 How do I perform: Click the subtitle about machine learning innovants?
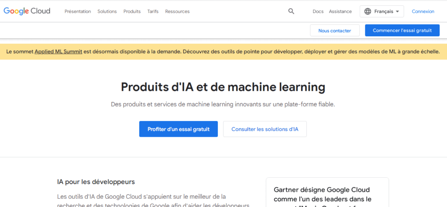(223, 104)
